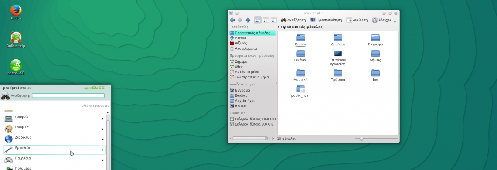Click the sidebar scroll right arrow

273,139
